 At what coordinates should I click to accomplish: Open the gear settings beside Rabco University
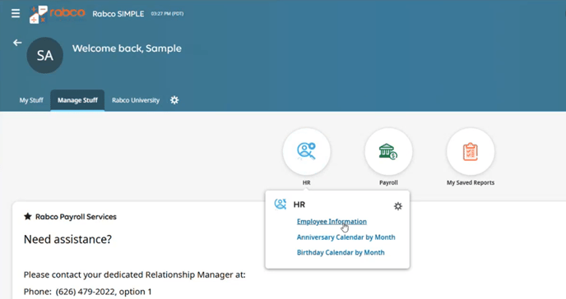coord(174,100)
